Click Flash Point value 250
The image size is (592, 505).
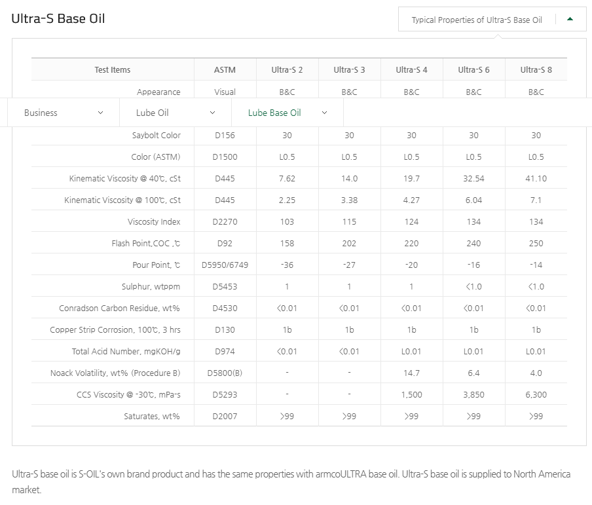536,243
